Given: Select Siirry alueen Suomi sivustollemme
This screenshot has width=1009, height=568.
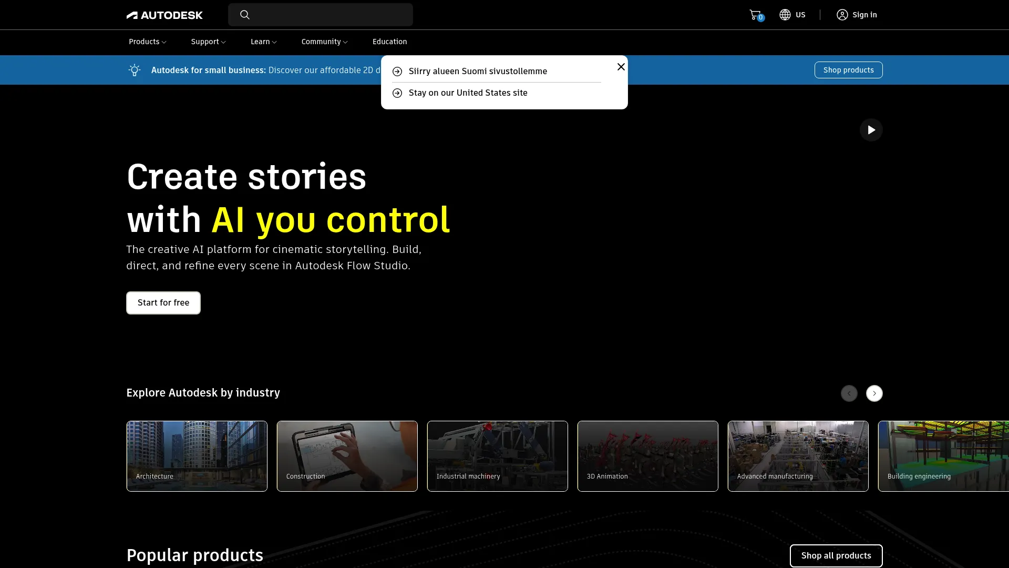Looking at the screenshot, I should (478, 72).
